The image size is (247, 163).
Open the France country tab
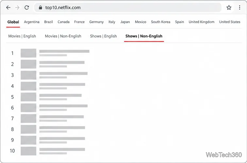[x=79, y=22]
